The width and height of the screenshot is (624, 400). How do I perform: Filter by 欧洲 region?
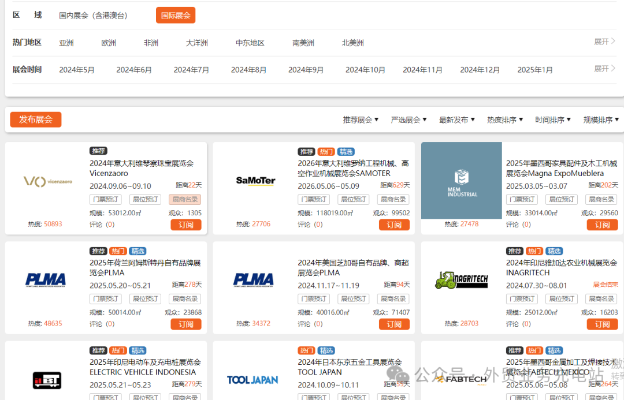pos(109,43)
